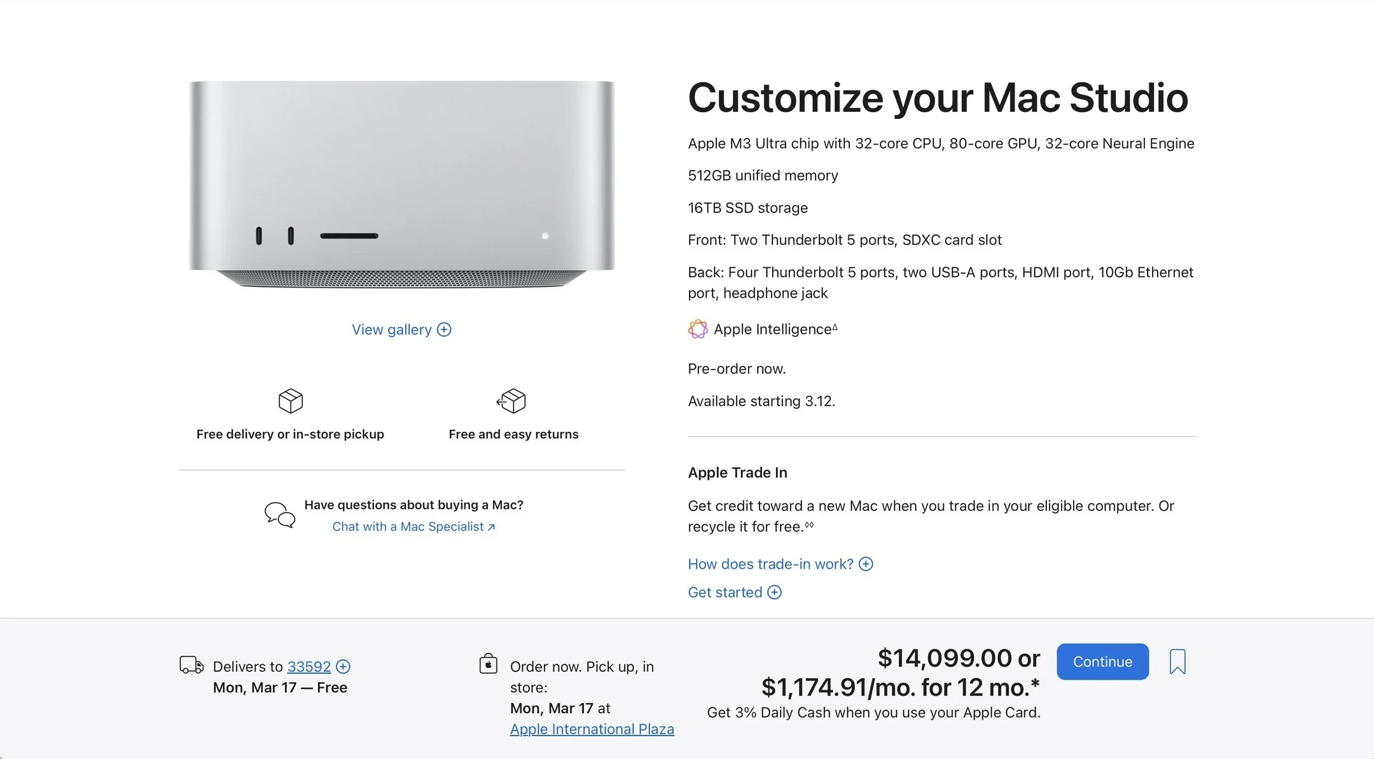
Task: Expand the plus icon beside Get started
Action: [774, 592]
